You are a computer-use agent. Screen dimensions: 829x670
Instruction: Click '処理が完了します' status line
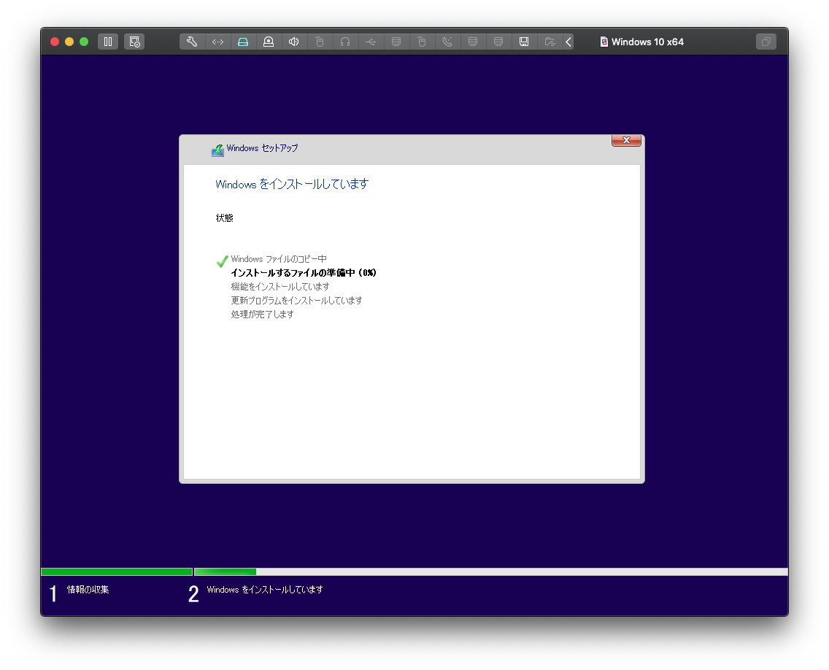[262, 314]
